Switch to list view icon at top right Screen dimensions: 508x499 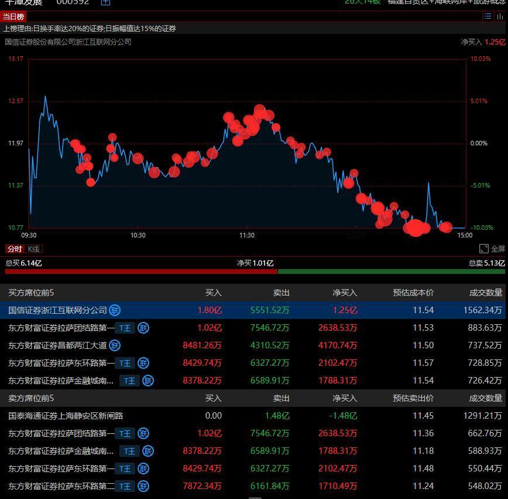[488, 16]
